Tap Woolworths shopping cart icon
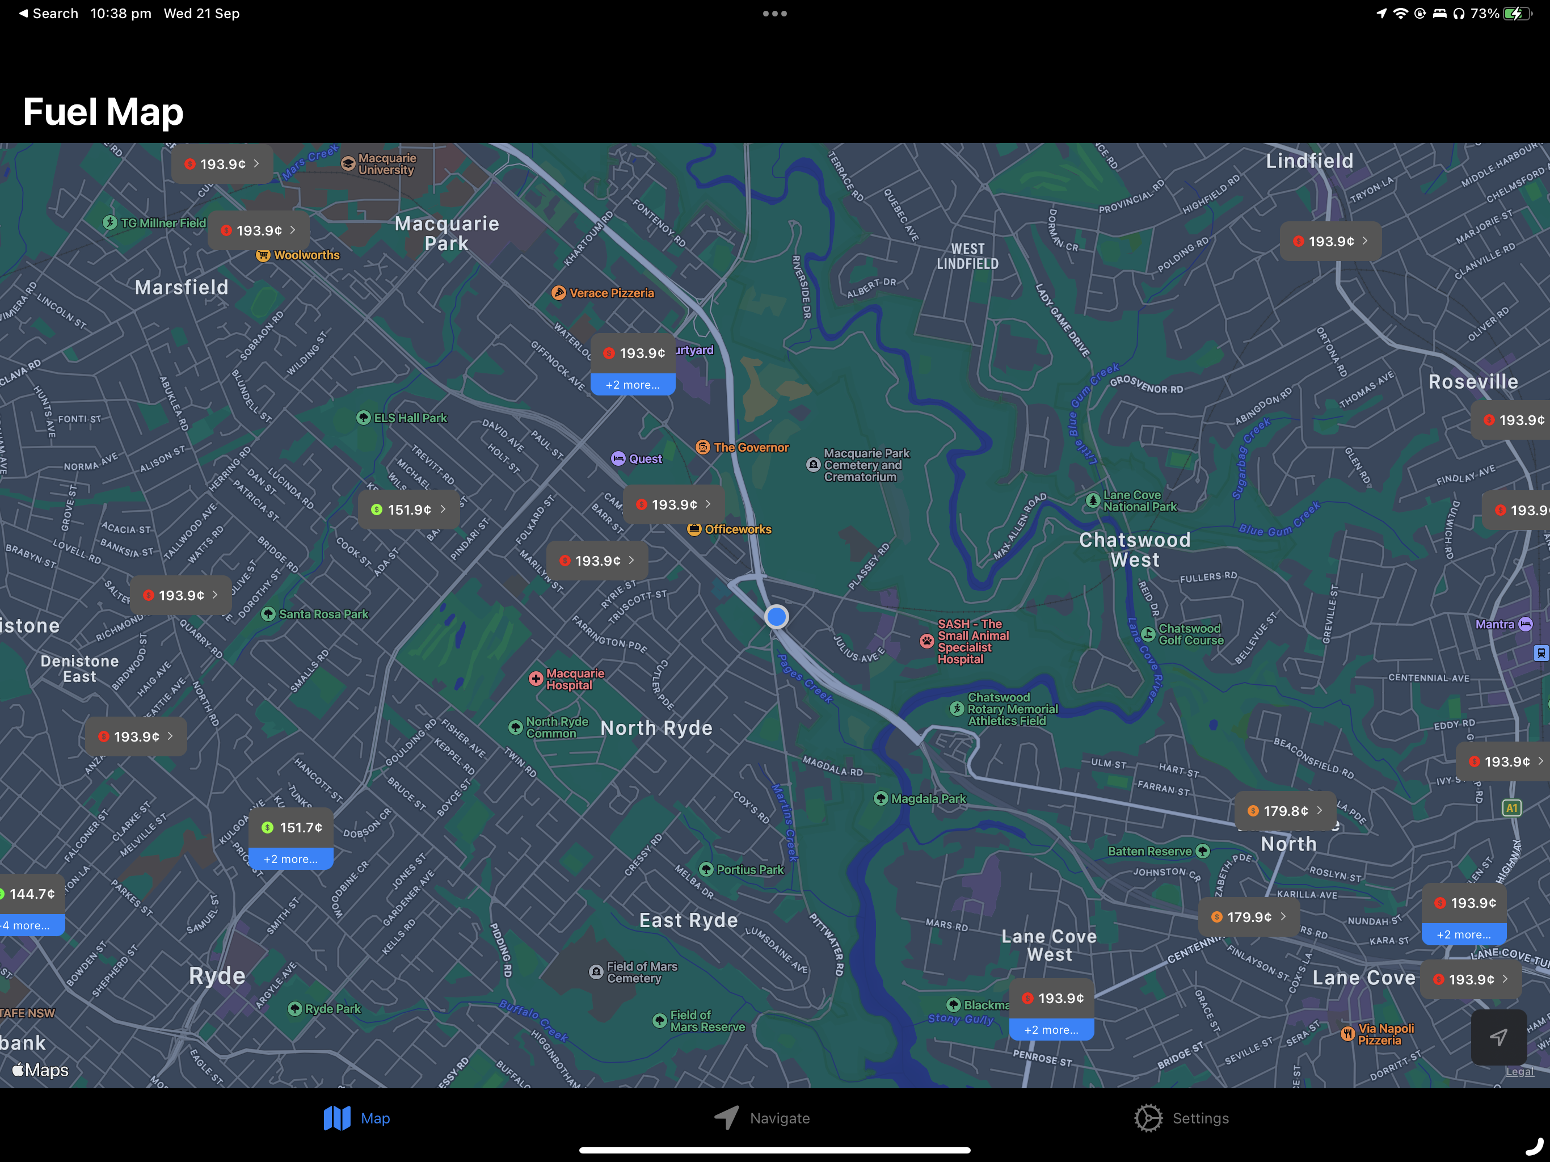This screenshot has width=1550, height=1162. point(263,256)
